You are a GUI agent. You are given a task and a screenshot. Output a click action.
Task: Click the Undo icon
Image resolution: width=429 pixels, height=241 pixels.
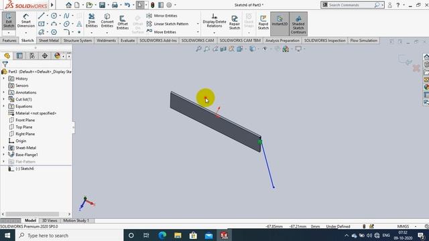pos(127,5)
